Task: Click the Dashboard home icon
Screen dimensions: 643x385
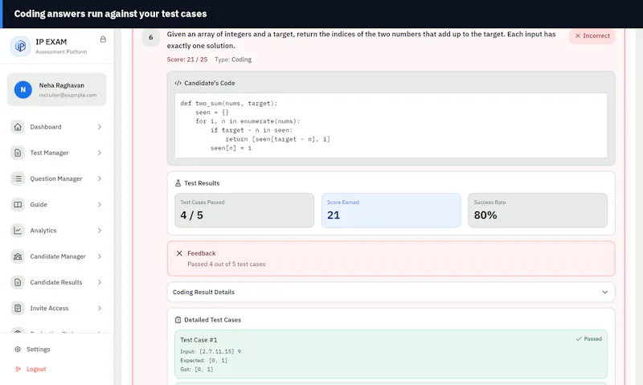Action: pyautogui.click(x=18, y=127)
